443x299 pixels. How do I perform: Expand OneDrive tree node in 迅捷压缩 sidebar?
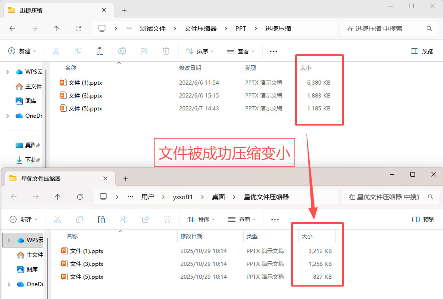click(8, 116)
